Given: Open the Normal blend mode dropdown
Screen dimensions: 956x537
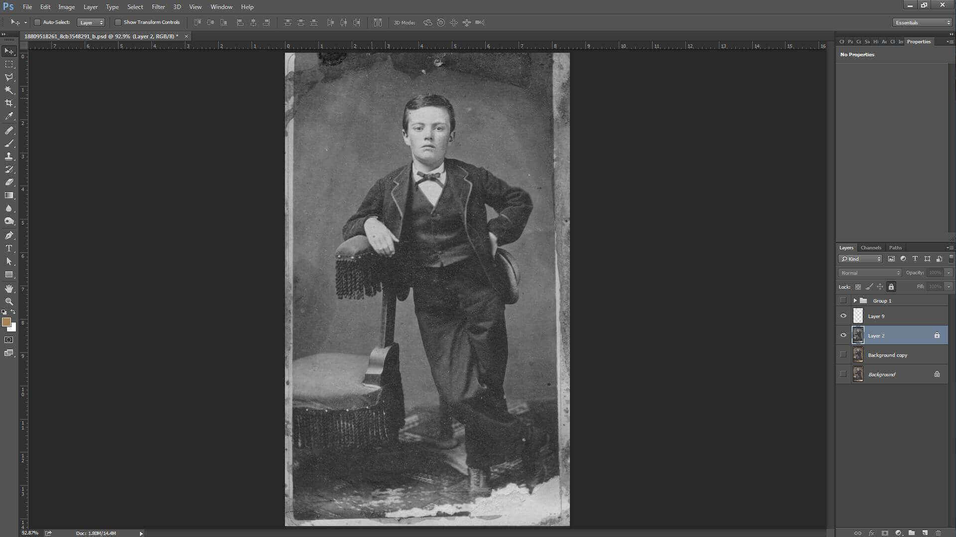Looking at the screenshot, I should tap(870, 273).
